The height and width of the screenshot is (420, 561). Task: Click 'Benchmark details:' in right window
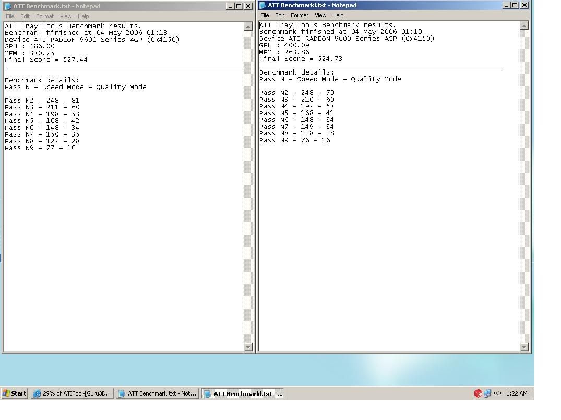point(297,72)
